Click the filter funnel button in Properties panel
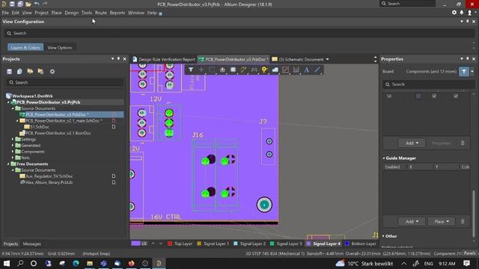Screen dimensions: 479x269 pos(464,72)
